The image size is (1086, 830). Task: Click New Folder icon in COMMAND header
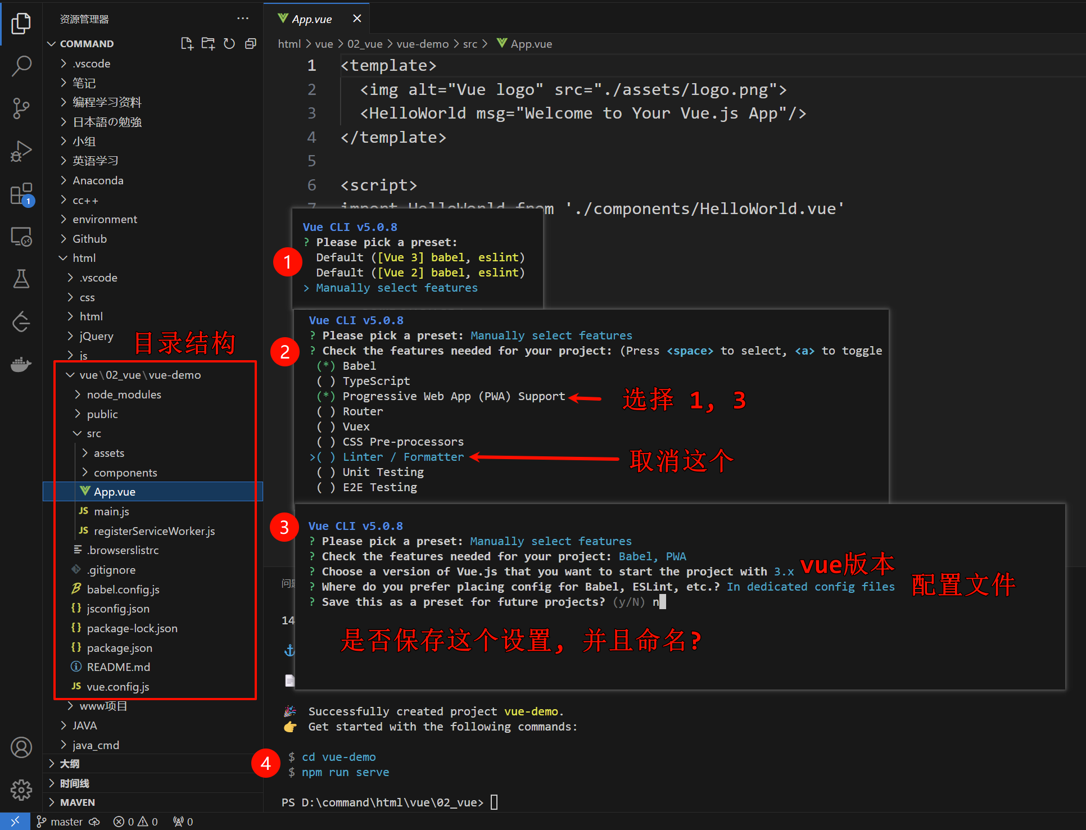click(x=208, y=44)
